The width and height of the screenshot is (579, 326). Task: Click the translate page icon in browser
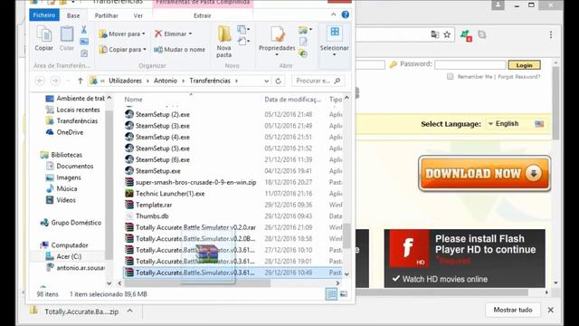point(435,34)
